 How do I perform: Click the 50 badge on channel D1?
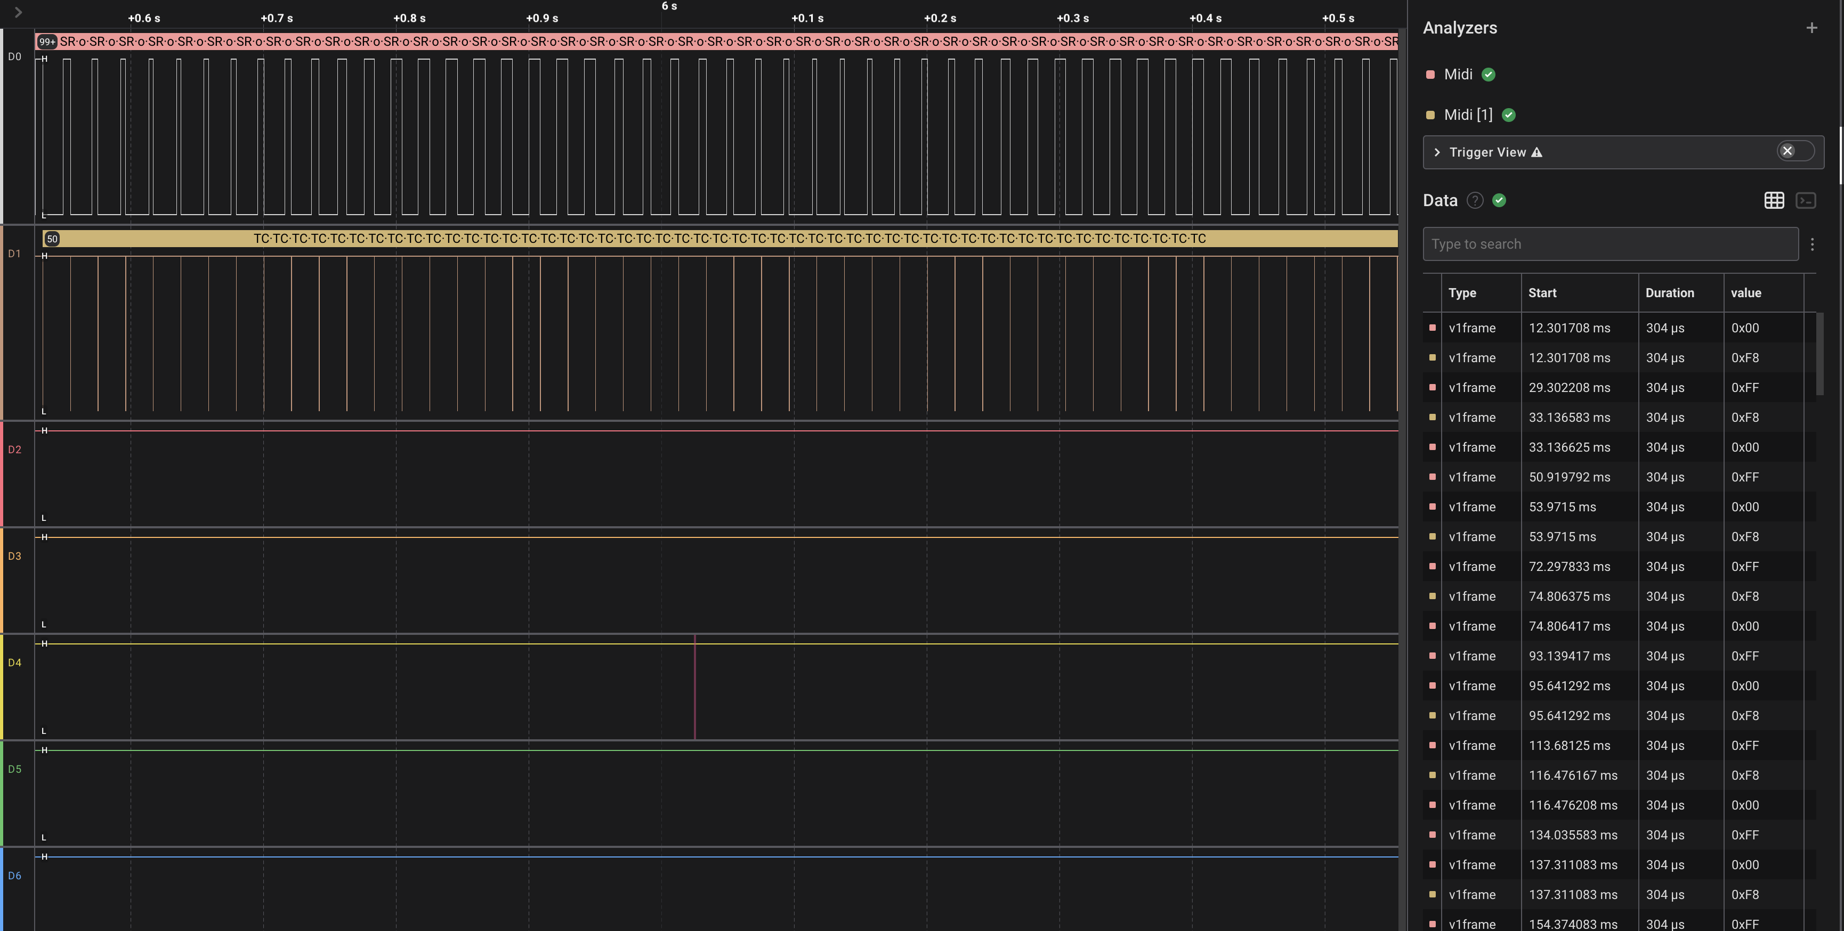[x=52, y=239]
